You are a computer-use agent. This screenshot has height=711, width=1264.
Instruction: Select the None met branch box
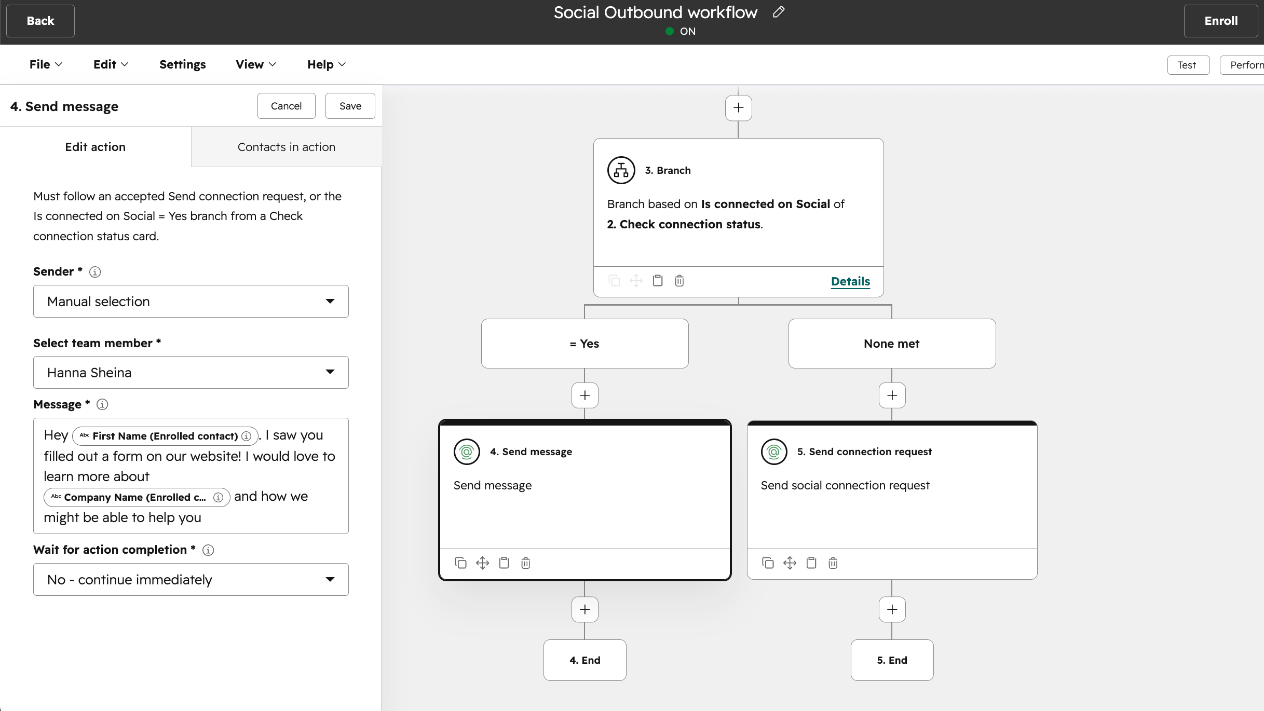(892, 344)
